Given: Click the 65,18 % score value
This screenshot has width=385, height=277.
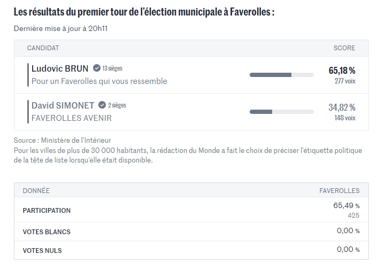Looking at the screenshot, I should [x=342, y=71].
